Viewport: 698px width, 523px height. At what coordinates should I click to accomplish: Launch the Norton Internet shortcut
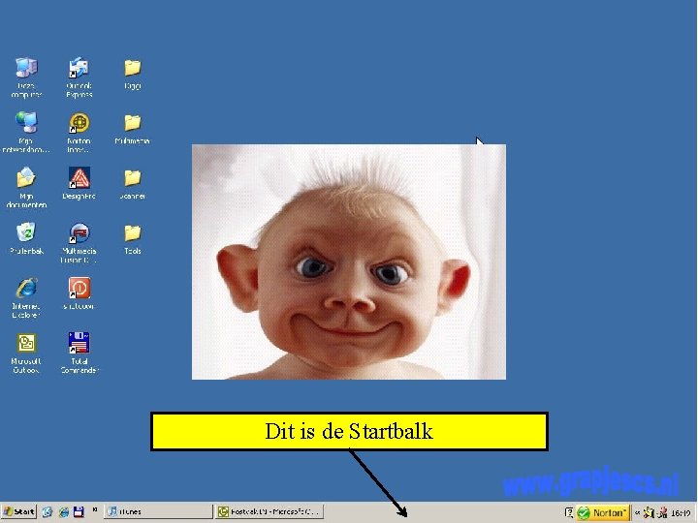click(79, 132)
